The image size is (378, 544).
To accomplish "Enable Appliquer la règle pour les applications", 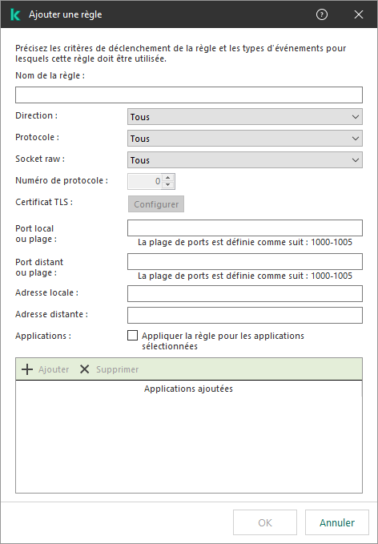I will (132, 336).
